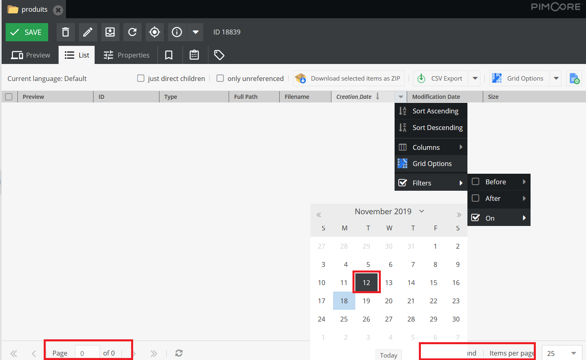This screenshot has height=360, width=586.
Task: Open the Items per page dropdown showing 25
Action: (562, 353)
